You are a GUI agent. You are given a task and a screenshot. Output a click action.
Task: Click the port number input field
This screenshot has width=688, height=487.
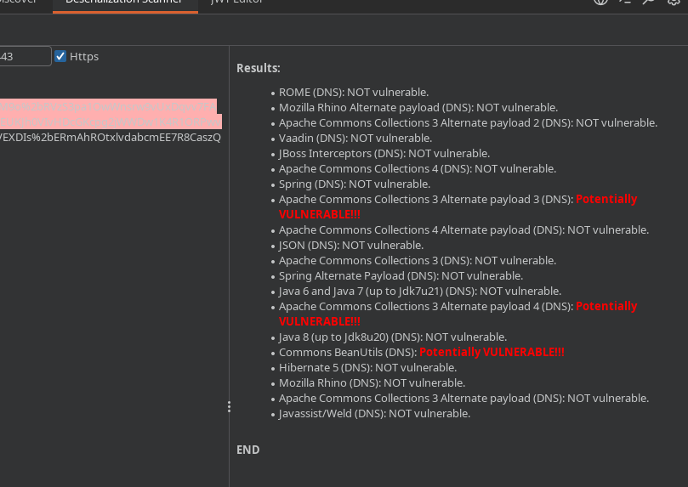(x=24, y=56)
